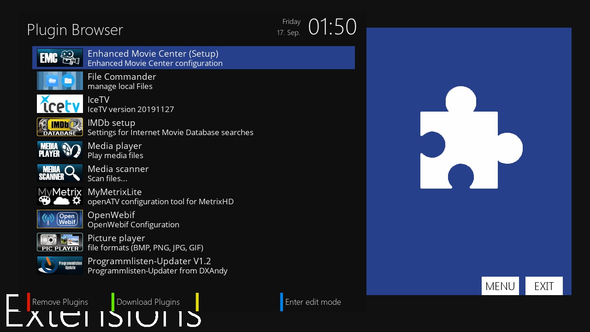Select the OpenWebif antenna icon
590x332 pixels.
60,219
